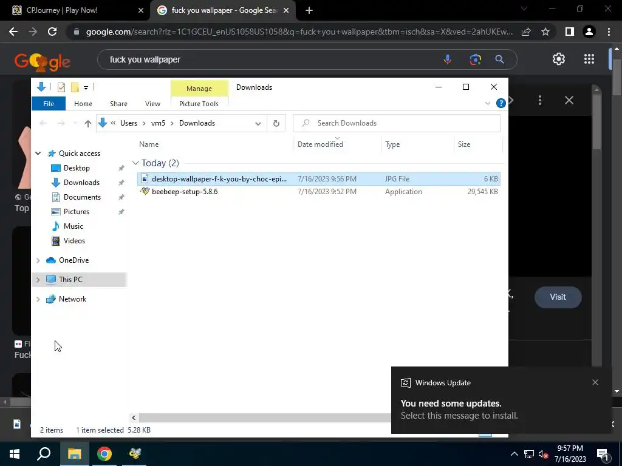Click the Google search magnifier button

[499, 59]
